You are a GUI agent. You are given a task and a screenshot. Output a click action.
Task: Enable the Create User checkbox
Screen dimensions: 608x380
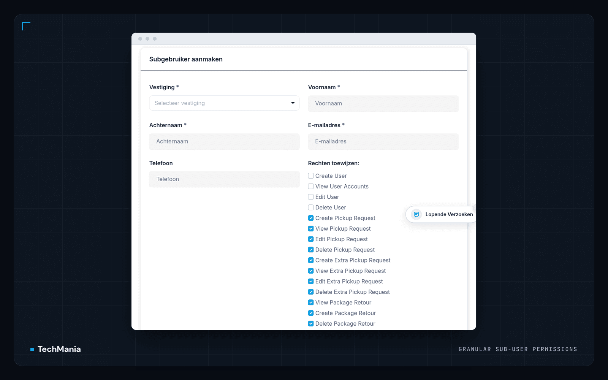(311, 176)
